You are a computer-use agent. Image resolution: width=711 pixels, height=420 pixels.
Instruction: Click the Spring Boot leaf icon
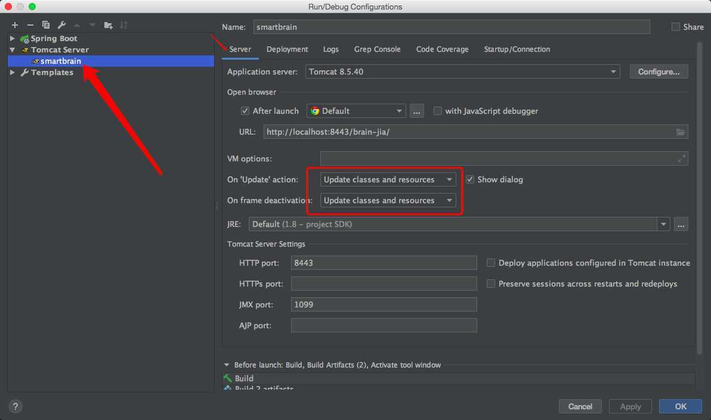[24, 39]
